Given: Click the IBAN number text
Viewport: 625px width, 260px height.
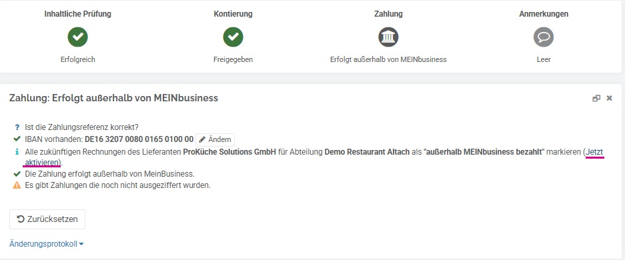Looking at the screenshot, I should coord(139,140).
